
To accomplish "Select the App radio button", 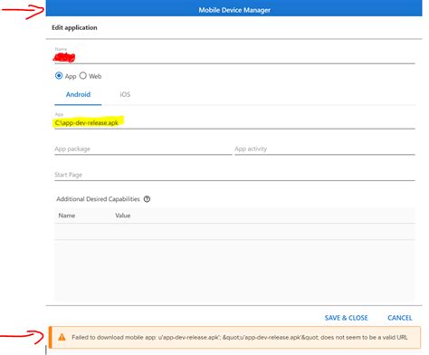I will coord(59,75).
